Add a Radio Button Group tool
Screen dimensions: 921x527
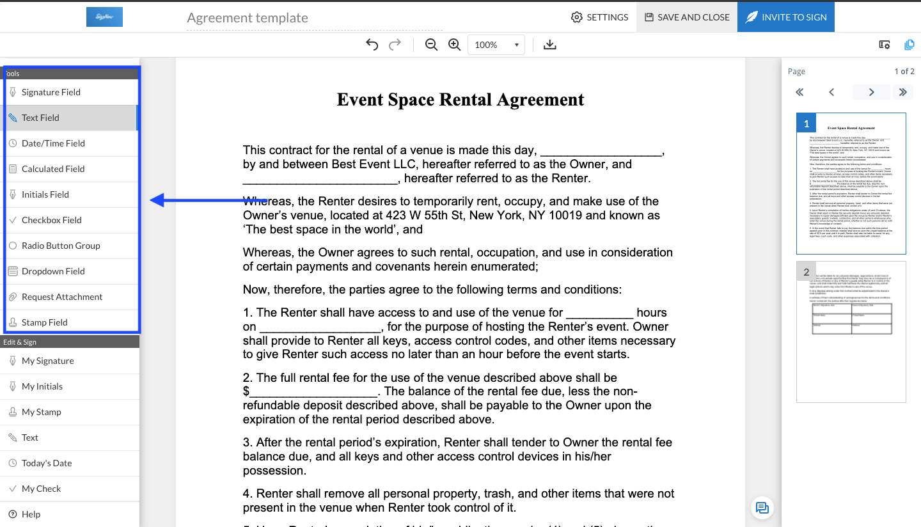[x=61, y=246]
